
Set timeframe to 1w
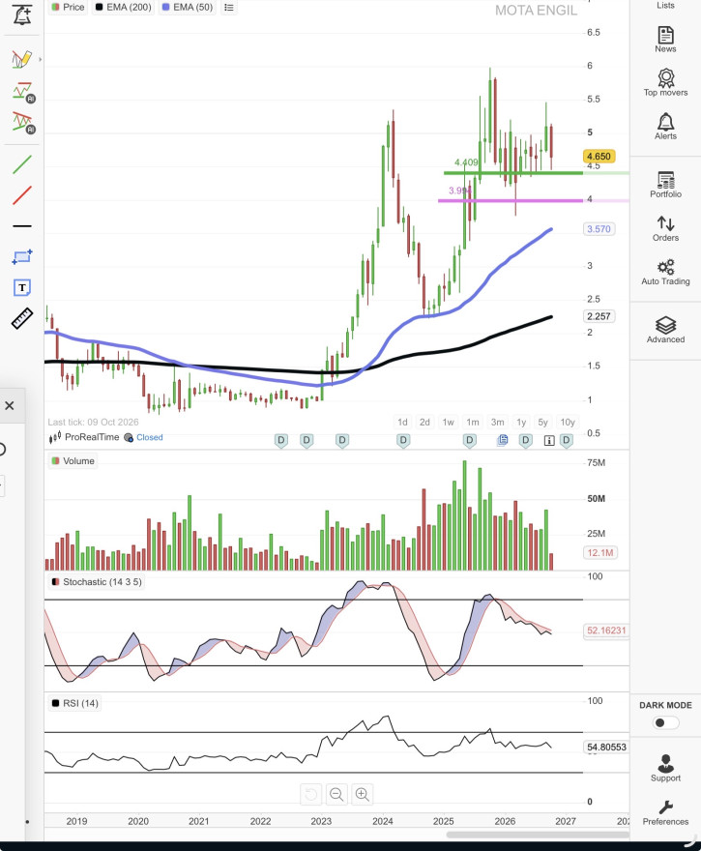pyautogui.click(x=449, y=423)
